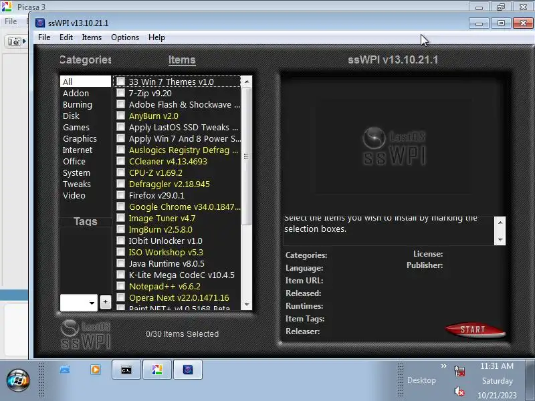Open the Edit menu
535x401 pixels.
coord(66,37)
